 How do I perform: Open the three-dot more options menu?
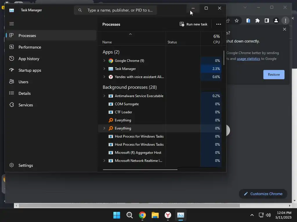(219, 24)
